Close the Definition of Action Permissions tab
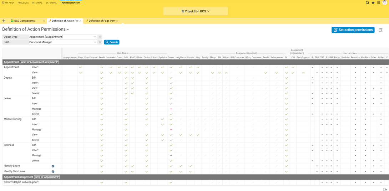 pos(80,21)
